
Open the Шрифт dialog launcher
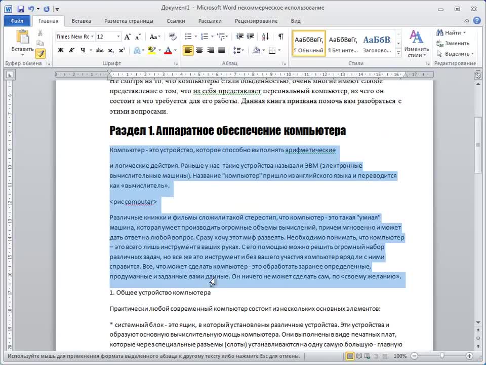coord(176,64)
